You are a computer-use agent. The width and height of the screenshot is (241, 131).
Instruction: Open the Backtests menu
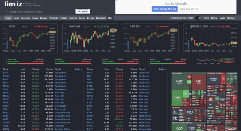pos(101,18)
